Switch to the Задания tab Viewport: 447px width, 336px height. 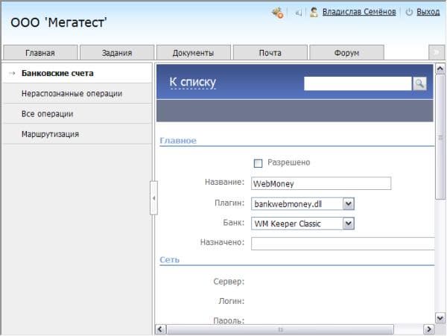[x=117, y=52]
